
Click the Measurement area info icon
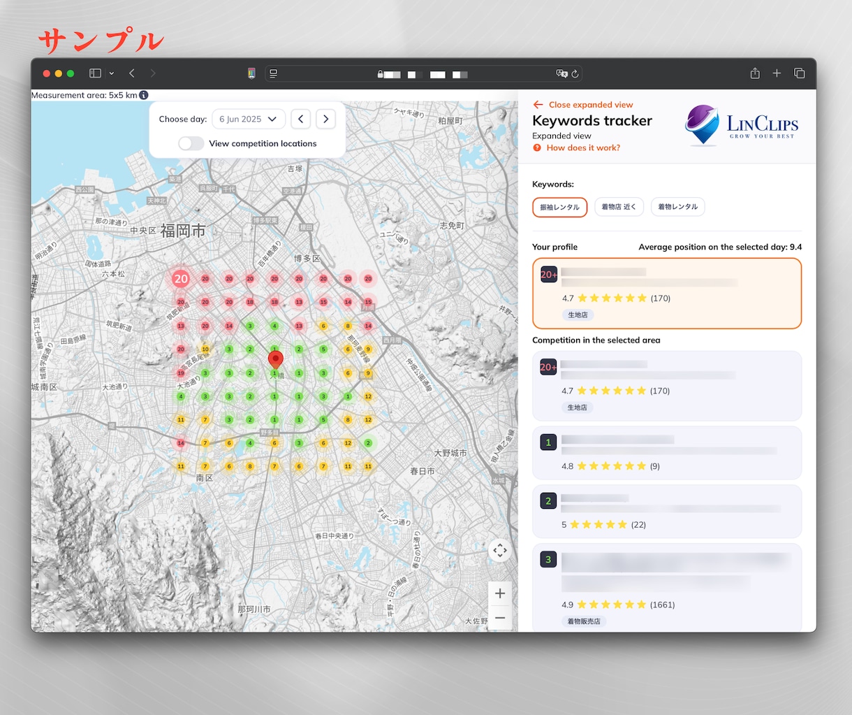pos(144,95)
